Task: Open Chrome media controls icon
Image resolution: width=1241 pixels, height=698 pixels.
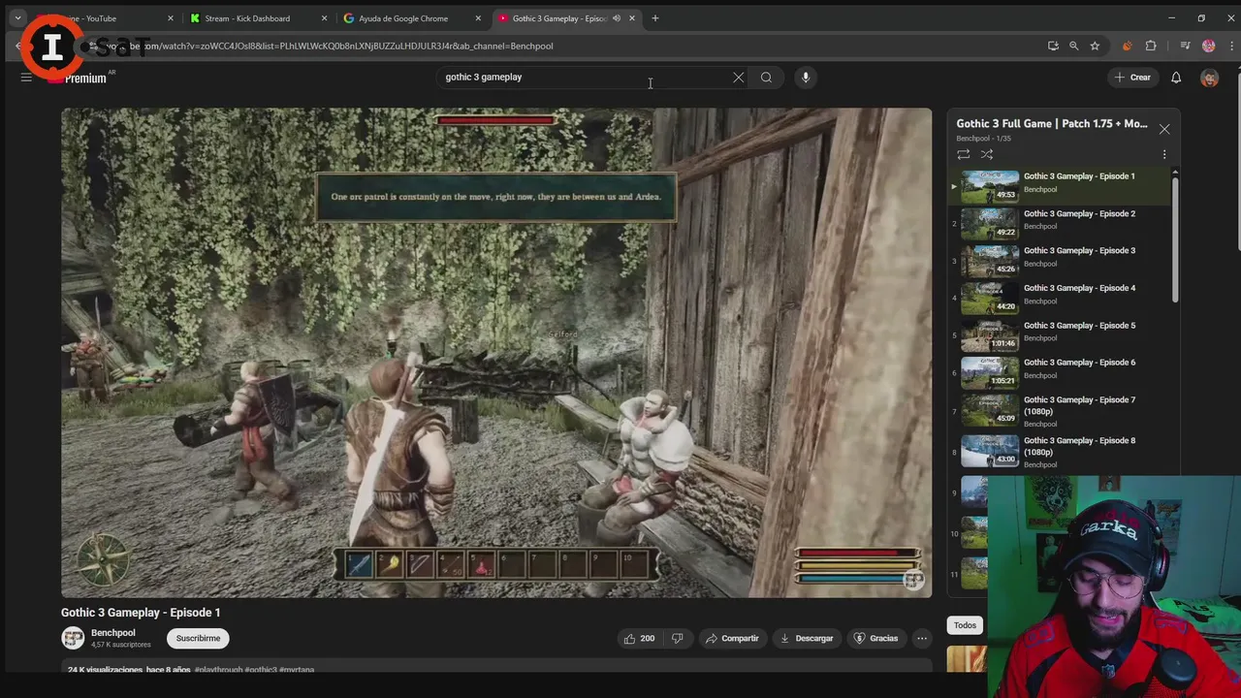Action: click(1185, 46)
